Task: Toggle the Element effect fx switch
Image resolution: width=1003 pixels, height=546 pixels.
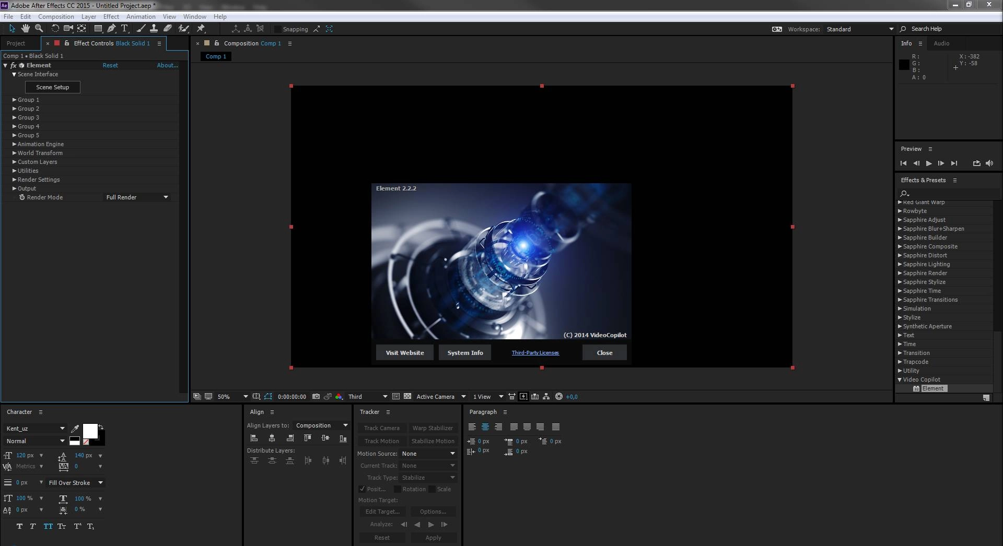Action: pyautogui.click(x=14, y=66)
